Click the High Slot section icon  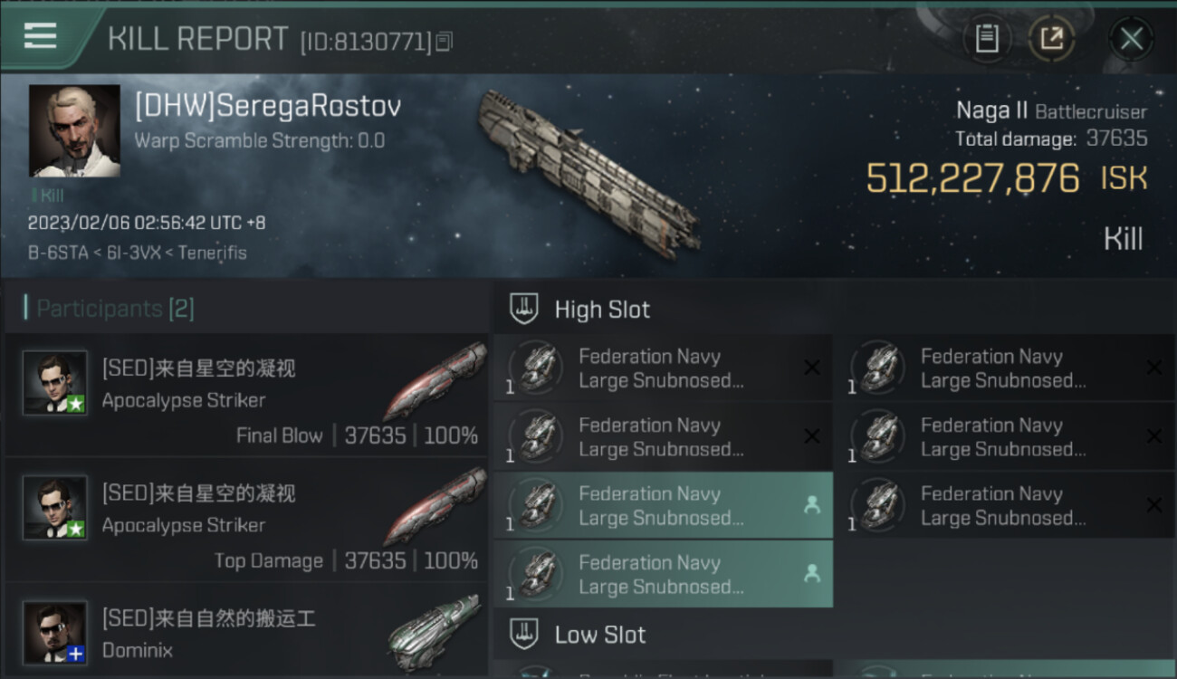click(524, 309)
